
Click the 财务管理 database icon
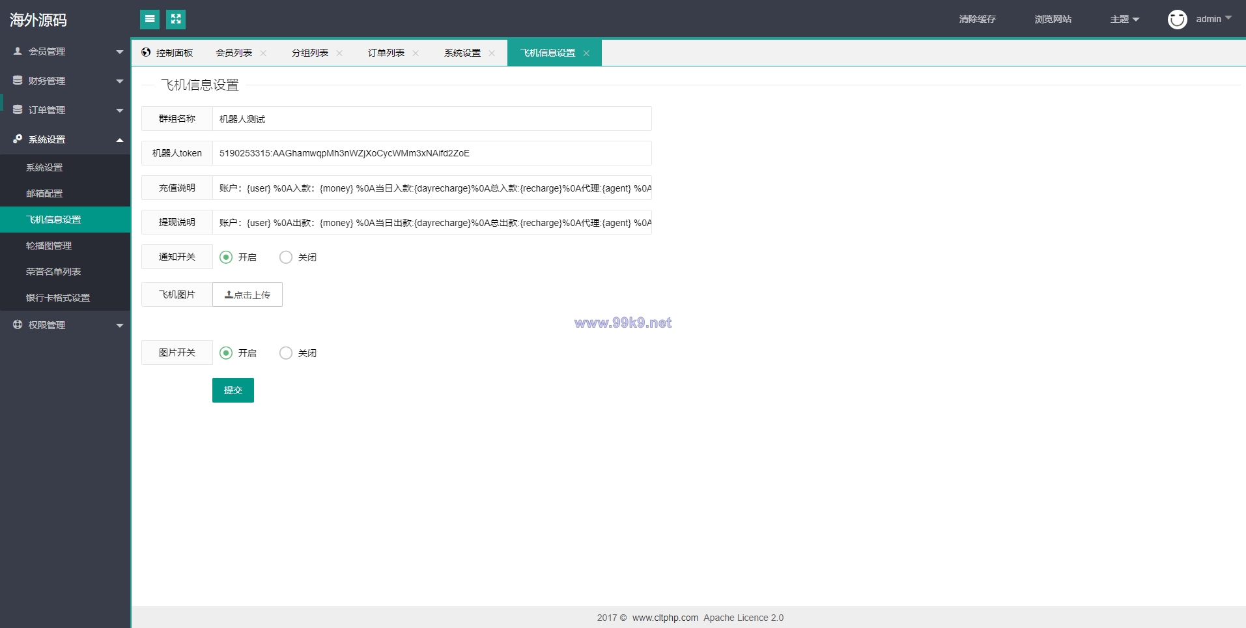coord(18,80)
